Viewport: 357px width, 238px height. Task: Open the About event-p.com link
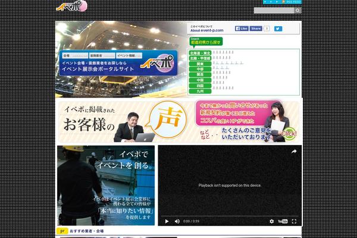tap(206, 30)
